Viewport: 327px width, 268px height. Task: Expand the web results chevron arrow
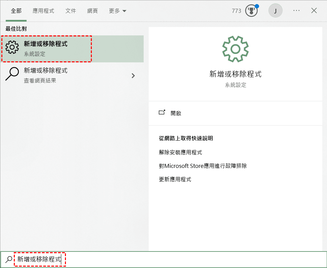click(133, 76)
